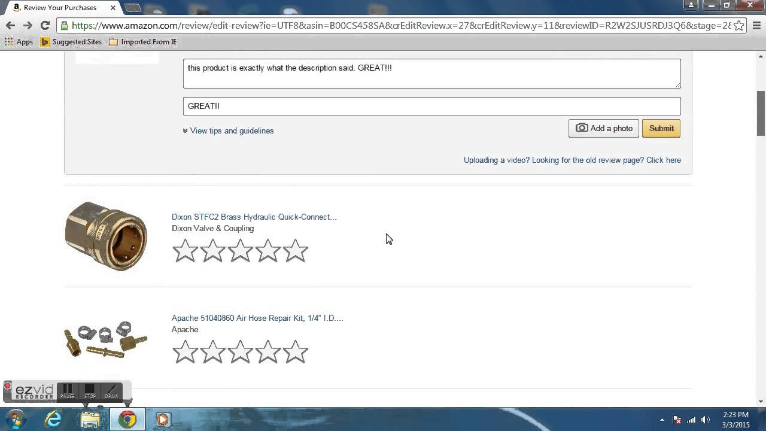Open Dixon STFC2 Brass Hydraulic Quick-Connect link
Image resolution: width=766 pixels, height=431 pixels.
click(254, 217)
